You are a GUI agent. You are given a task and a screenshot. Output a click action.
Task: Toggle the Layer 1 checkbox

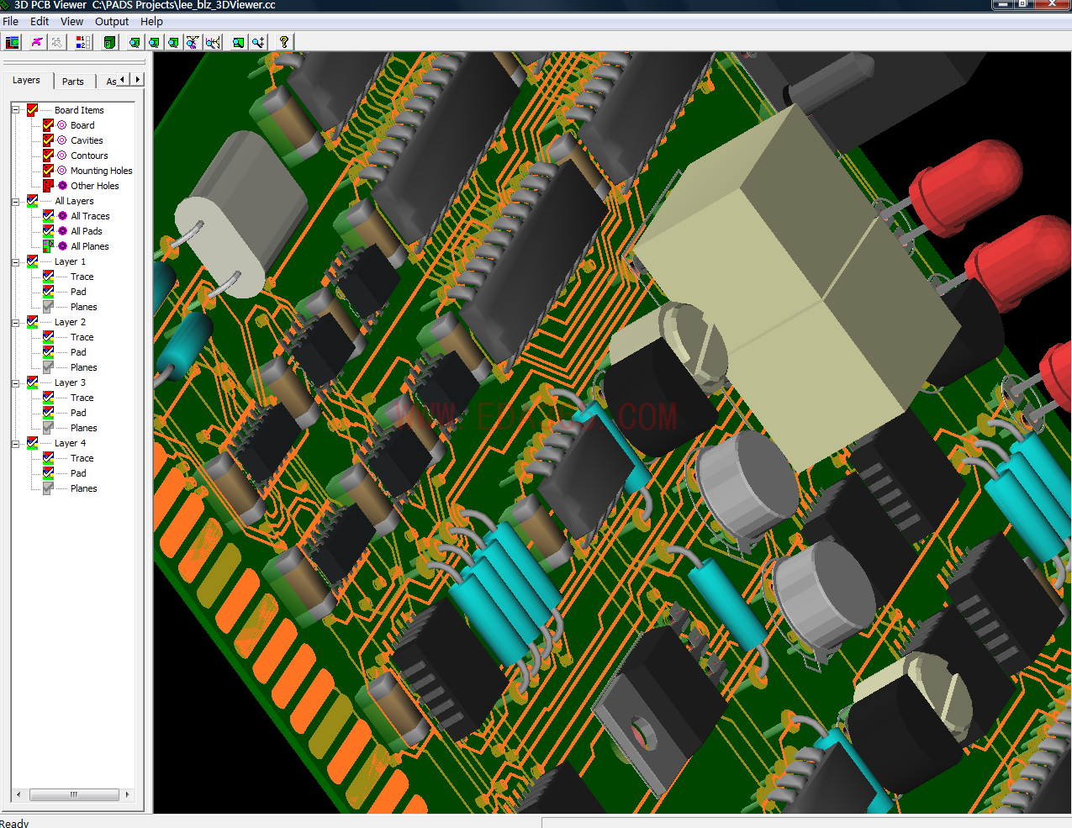coord(32,261)
